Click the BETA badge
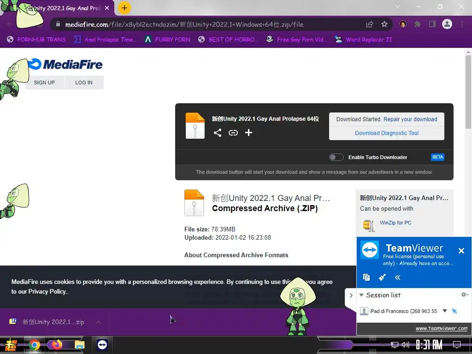This screenshot has height=354, width=472. click(x=437, y=157)
